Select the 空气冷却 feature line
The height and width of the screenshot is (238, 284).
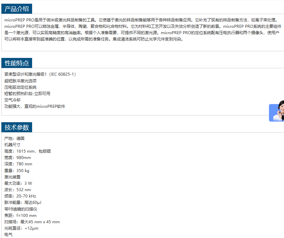(12, 100)
